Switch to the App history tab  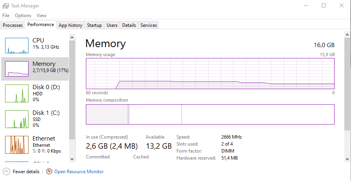coord(70,25)
